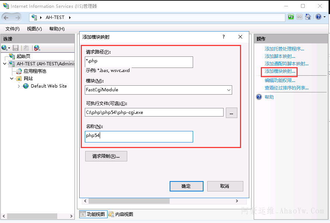Image resolution: width=330 pixels, height=223 pixels.
Task: Open the 文件 menu
Action: (12, 29)
